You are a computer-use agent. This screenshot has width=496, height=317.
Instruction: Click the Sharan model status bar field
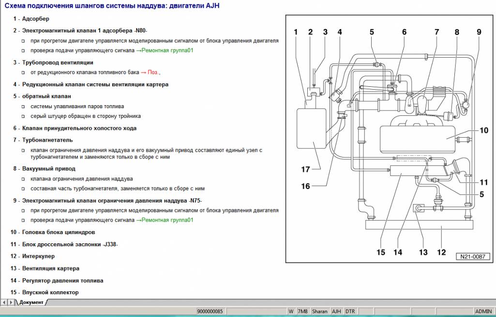point(319,311)
